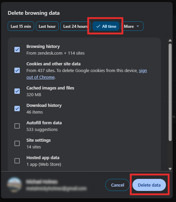Click the '46 items' download count
Image resolution: width=176 pixels, height=202 pixels.
(x=35, y=112)
